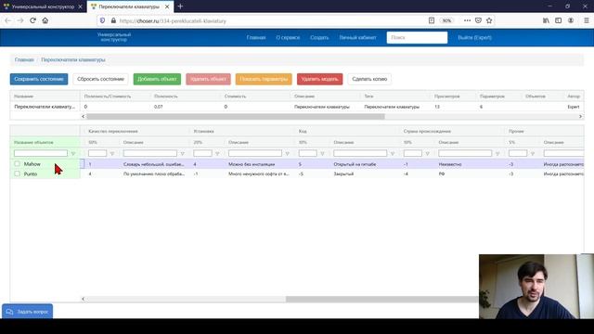The height and width of the screenshot is (334, 594).
Task: Open filter funnel for Название объектов column
Action: click(x=73, y=154)
